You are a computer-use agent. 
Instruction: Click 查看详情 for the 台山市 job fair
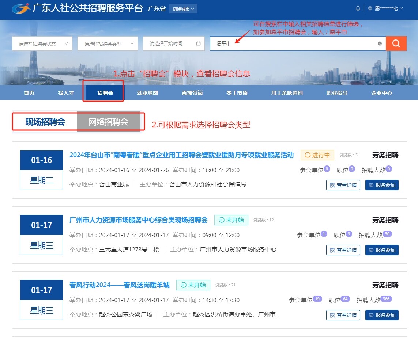coord(343,185)
